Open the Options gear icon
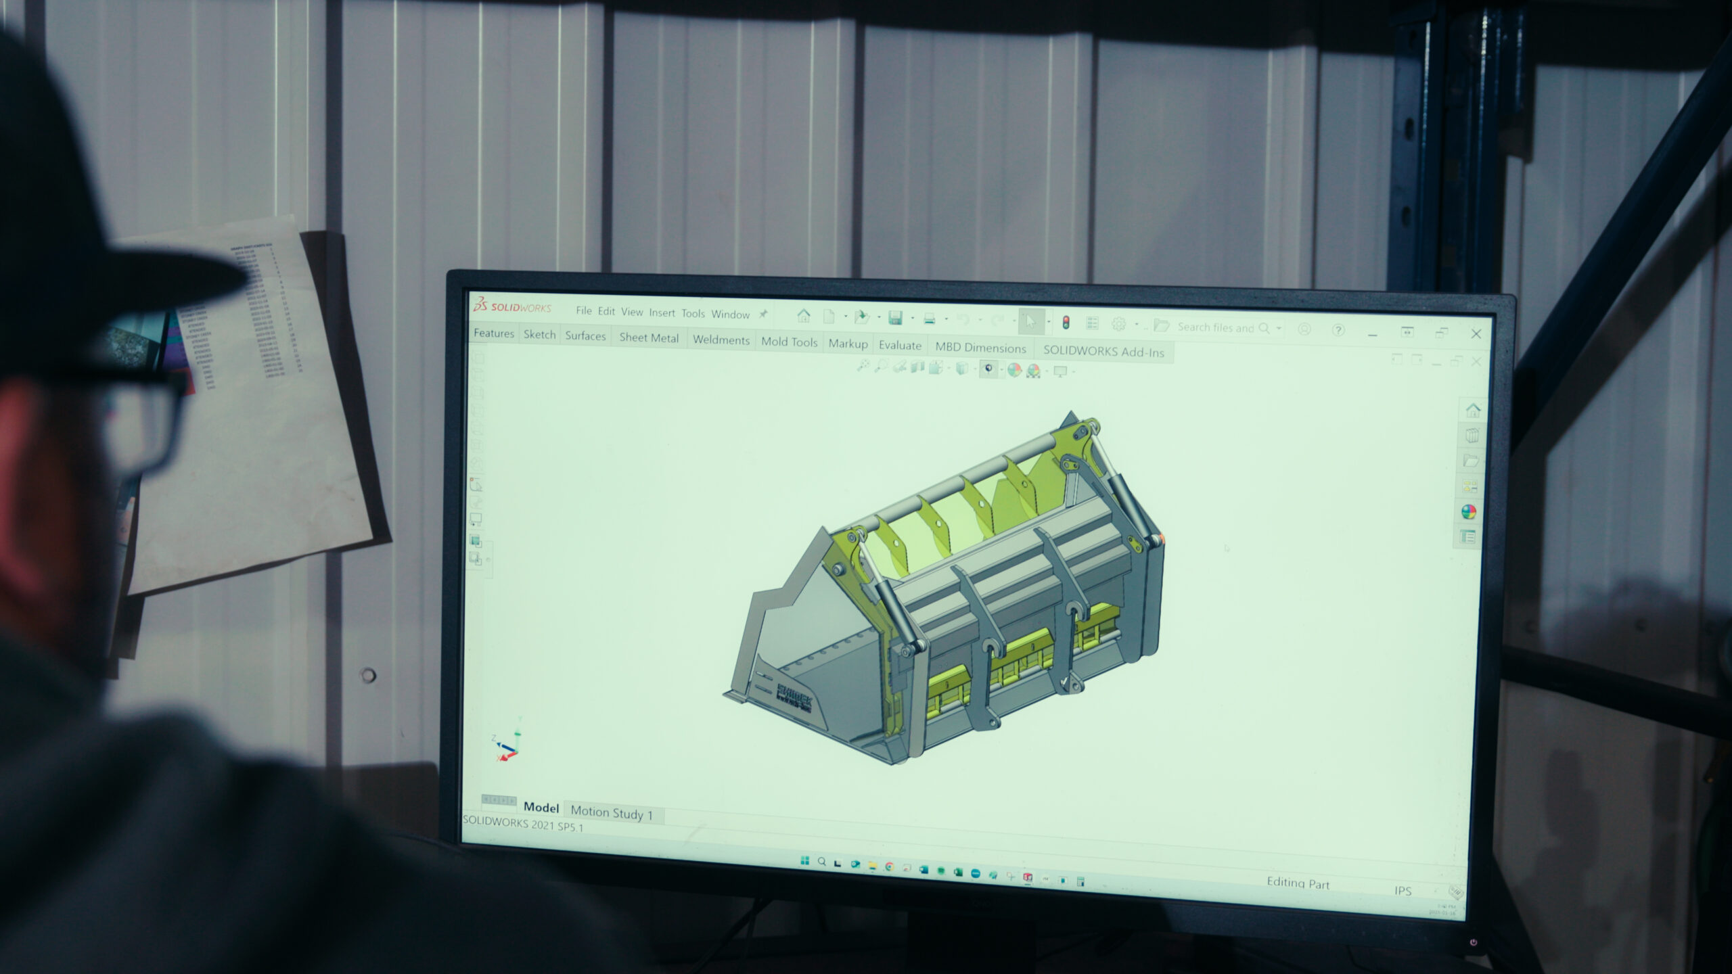 1119,324
